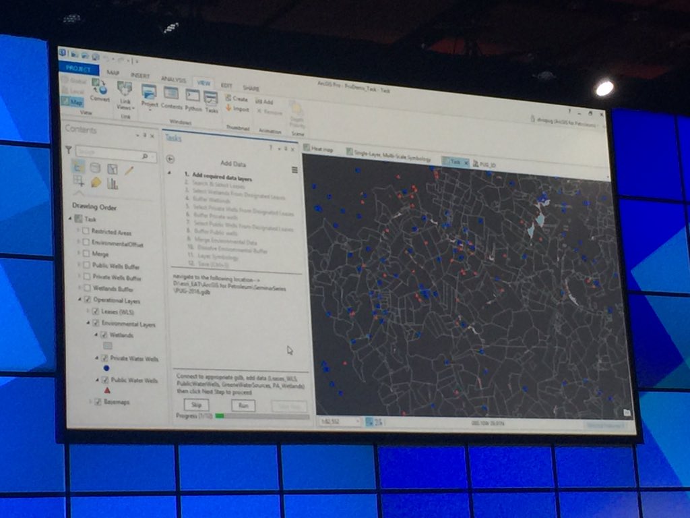Select List By Drawing Order icon
The height and width of the screenshot is (518, 690).
click(x=78, y=166)
